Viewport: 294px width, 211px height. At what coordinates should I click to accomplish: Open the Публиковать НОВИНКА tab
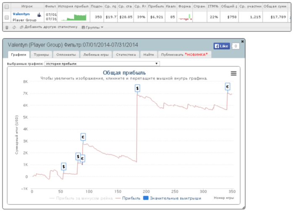coord(184,55)
